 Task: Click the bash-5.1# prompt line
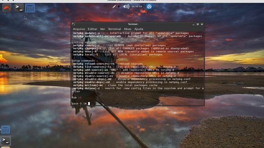tap(81, 104)
